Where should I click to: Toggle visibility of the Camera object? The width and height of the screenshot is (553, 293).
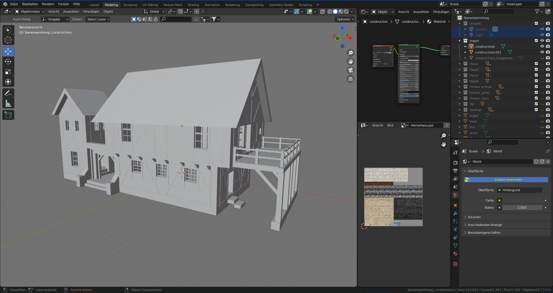click(542, 29)
